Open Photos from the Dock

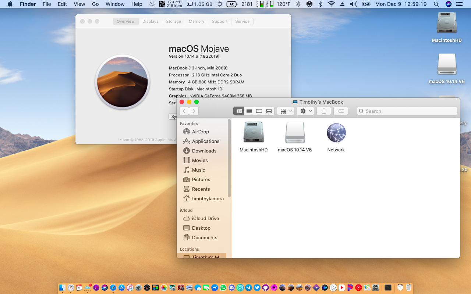164,288
